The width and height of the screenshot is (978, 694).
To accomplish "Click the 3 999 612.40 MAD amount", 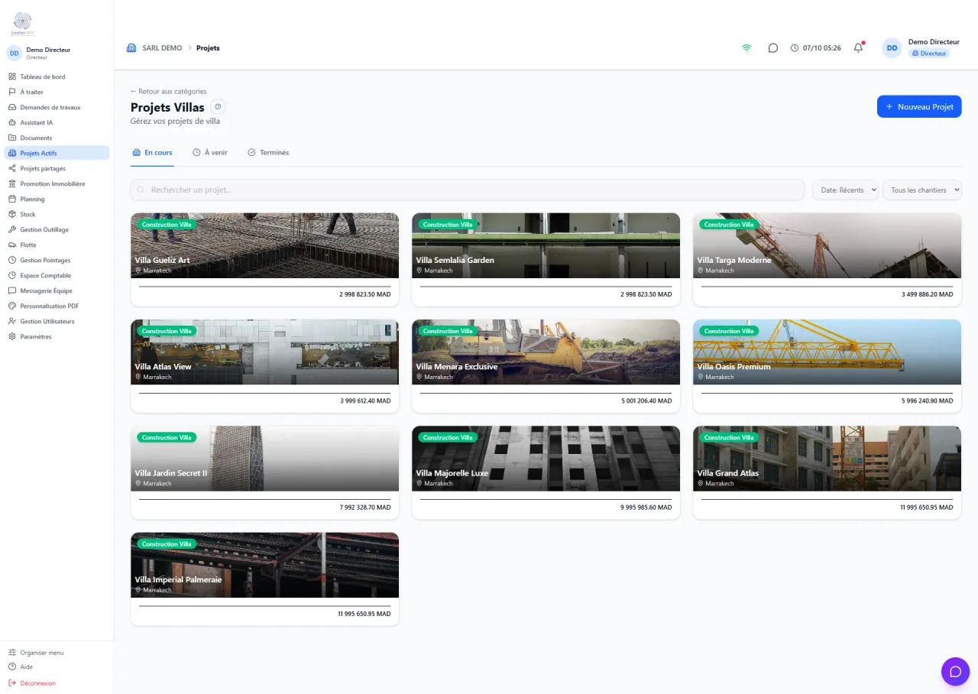I will coord(365,401).
